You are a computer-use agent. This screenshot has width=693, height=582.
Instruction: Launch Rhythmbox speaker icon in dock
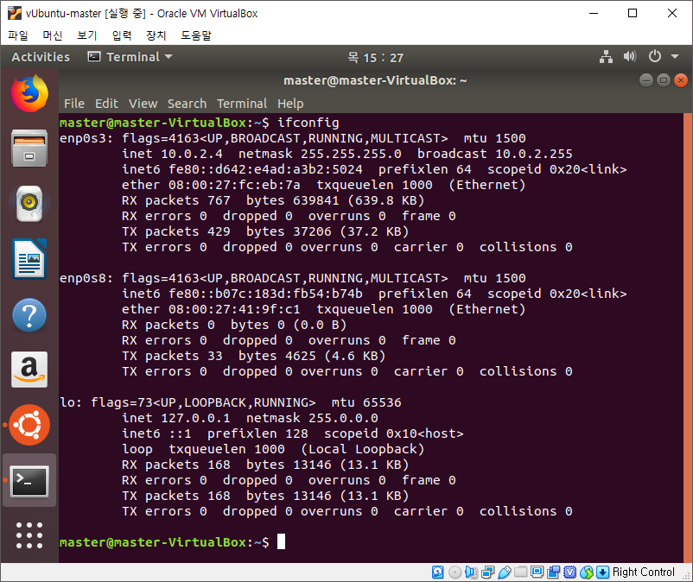pyautogui.click(x=29, y=204)
